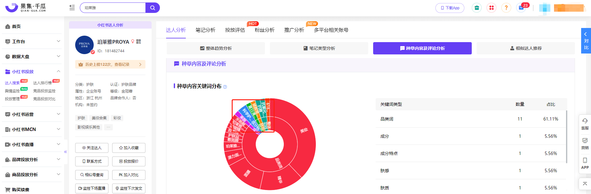Viewport: 591px width, 194px height.
Task: Click the 监控下次发文 button
Action: point(129,188)
